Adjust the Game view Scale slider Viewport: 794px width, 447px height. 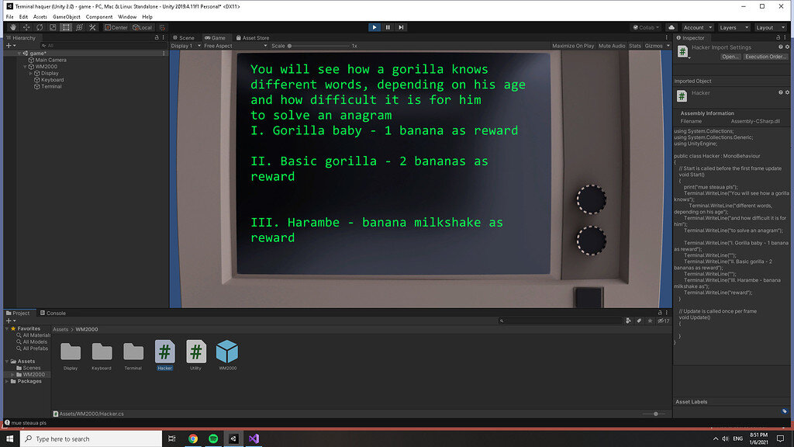[319, 46]
